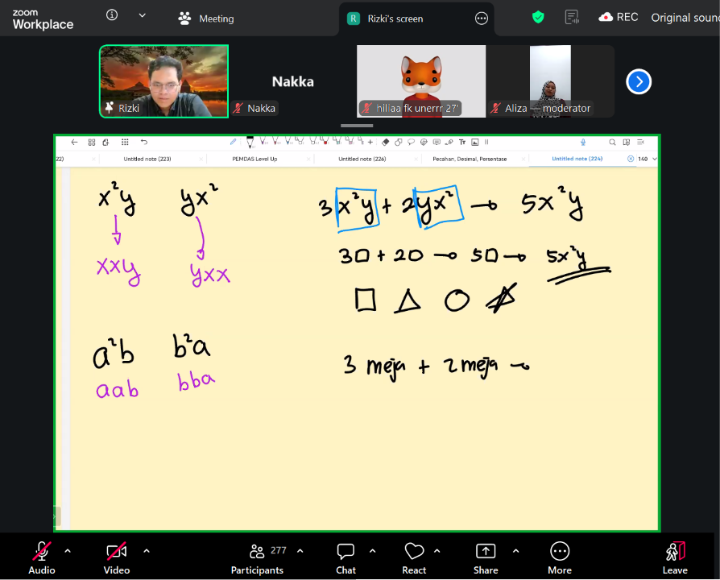Open the More options menu
Viewport: 720px width, 580px height.
(560, 557)
